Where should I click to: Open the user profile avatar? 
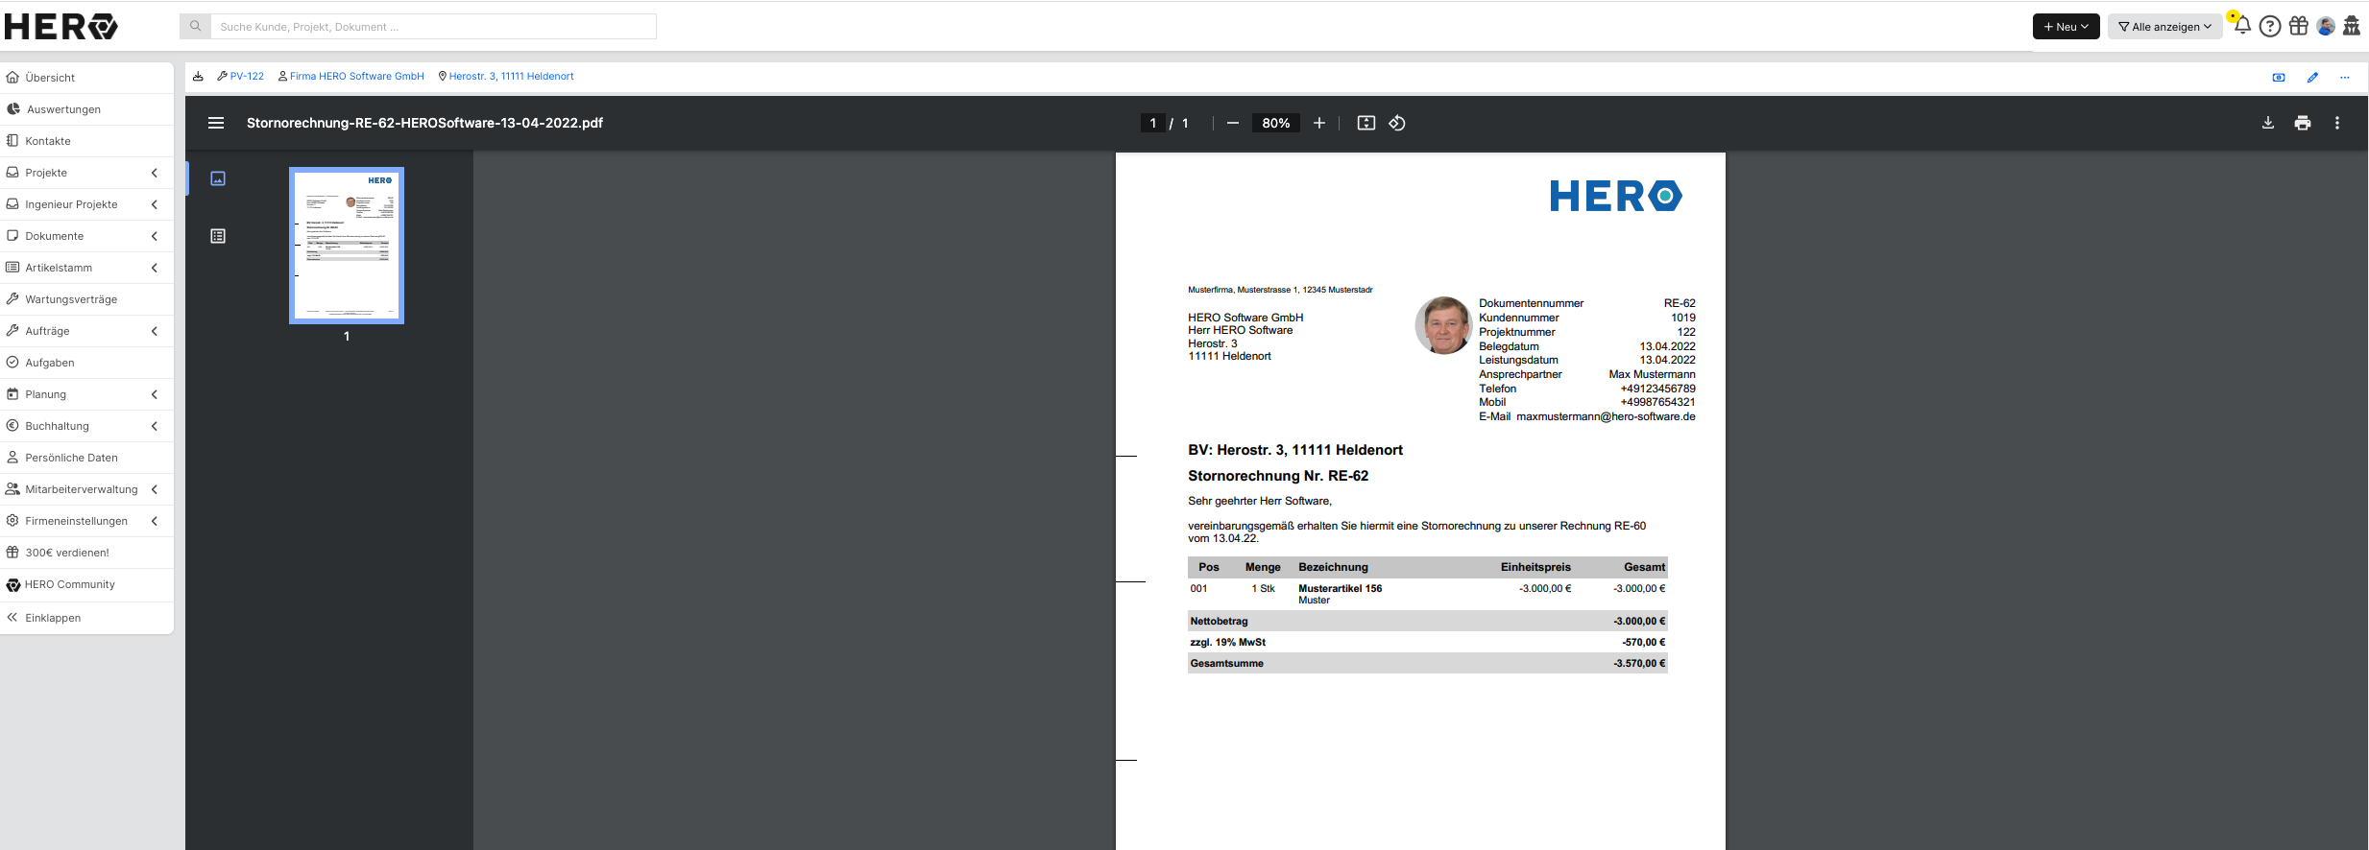[2326, 26]
